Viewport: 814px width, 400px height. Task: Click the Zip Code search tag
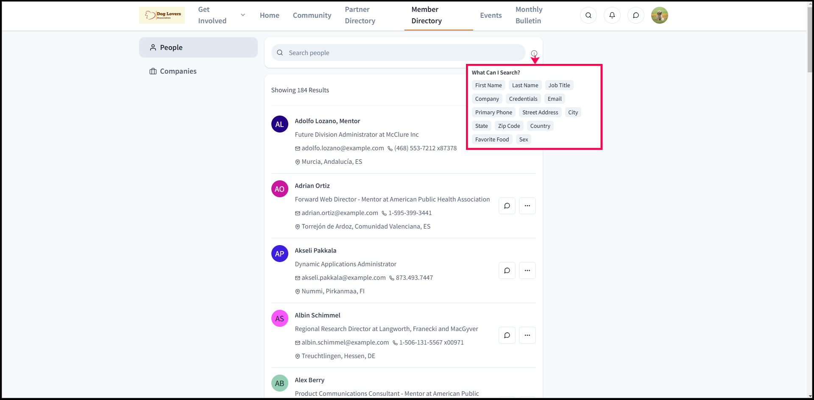tap(509, 126)
